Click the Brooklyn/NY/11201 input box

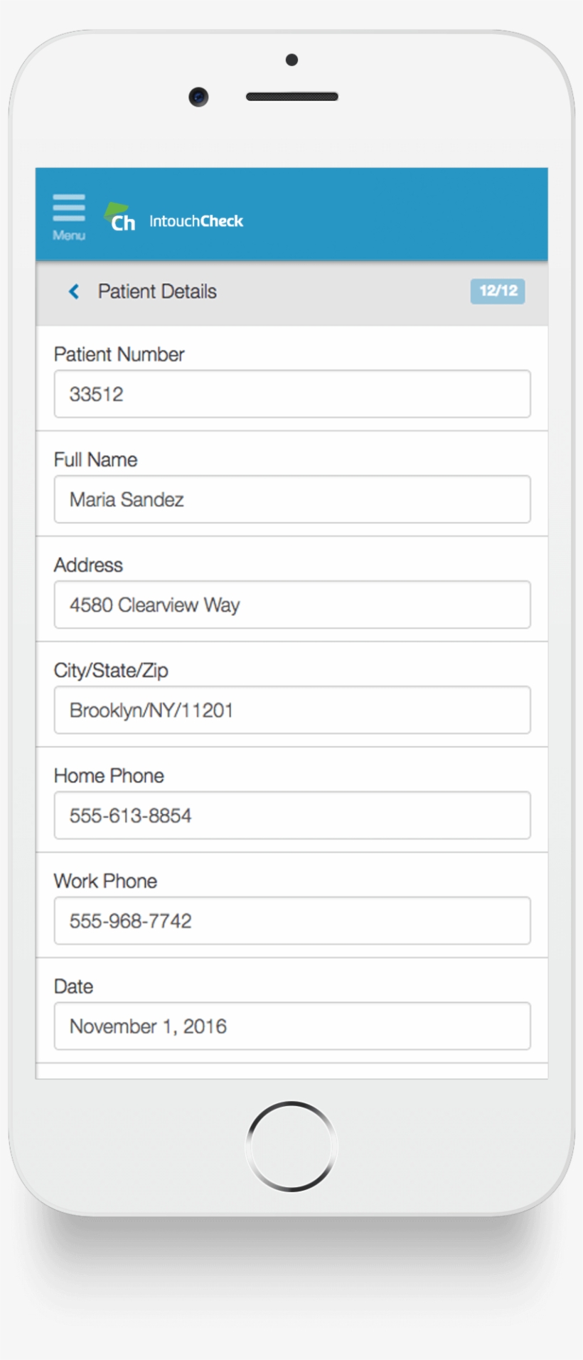[292, 710]
